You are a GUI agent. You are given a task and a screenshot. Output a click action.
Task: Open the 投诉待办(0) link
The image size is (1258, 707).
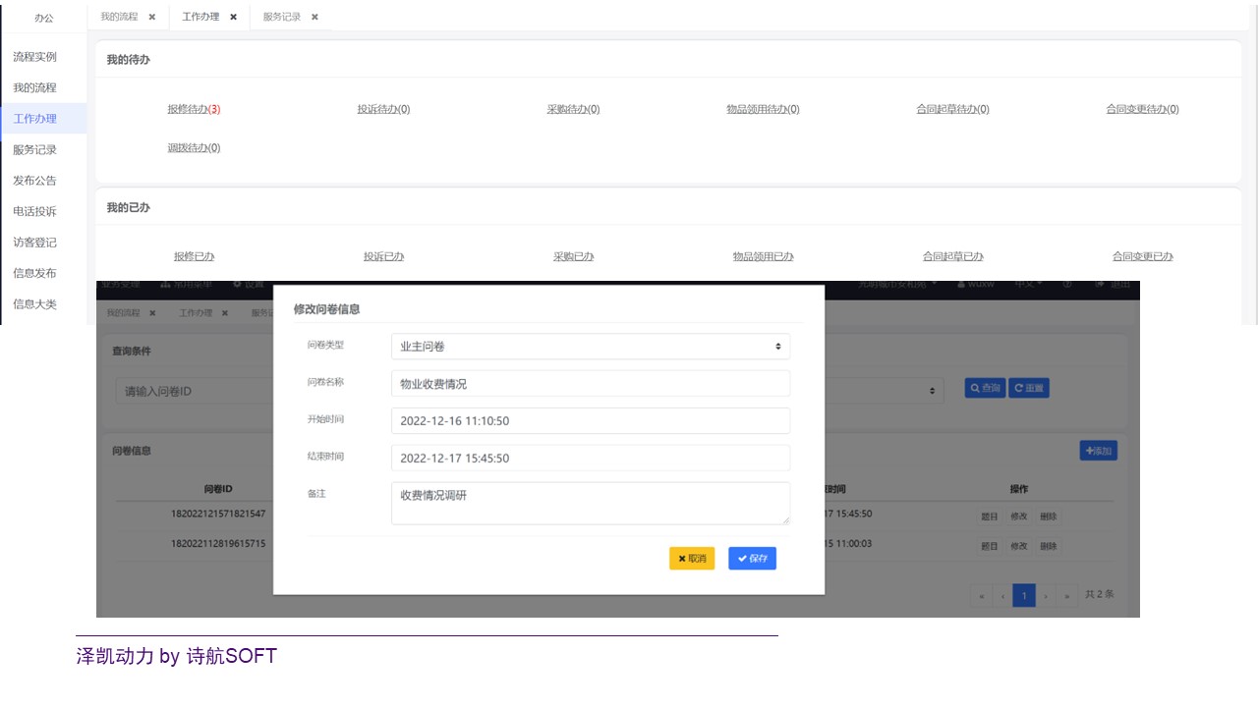383,109
